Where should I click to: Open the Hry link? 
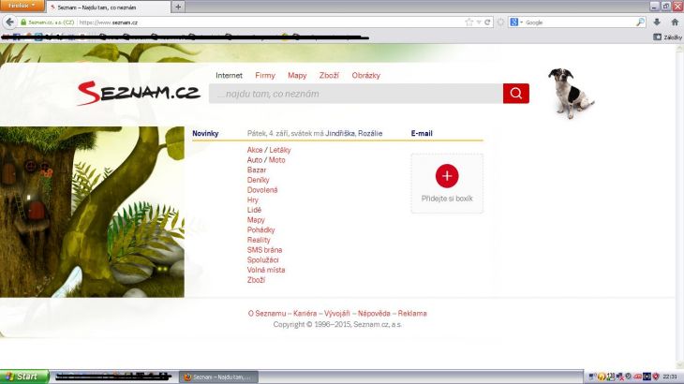point(253,200)
